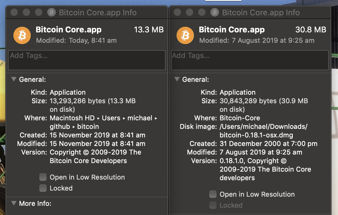Collapse the General section in the 13.3 MB window
Screen dimensions: 338x215
[x=14, y=79]
